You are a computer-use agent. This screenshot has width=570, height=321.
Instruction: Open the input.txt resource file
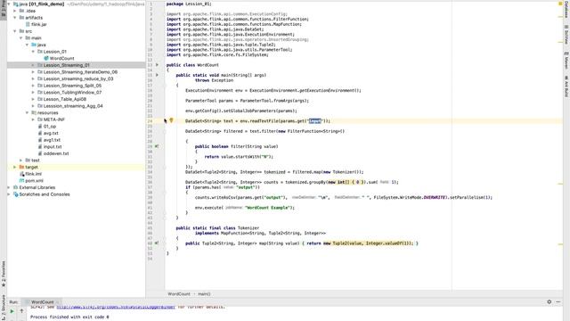pyautogui.click(x=53, y=146)
